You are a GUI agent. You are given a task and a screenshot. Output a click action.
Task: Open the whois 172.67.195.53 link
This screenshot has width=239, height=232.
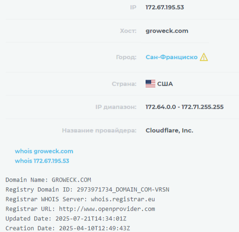42,161
